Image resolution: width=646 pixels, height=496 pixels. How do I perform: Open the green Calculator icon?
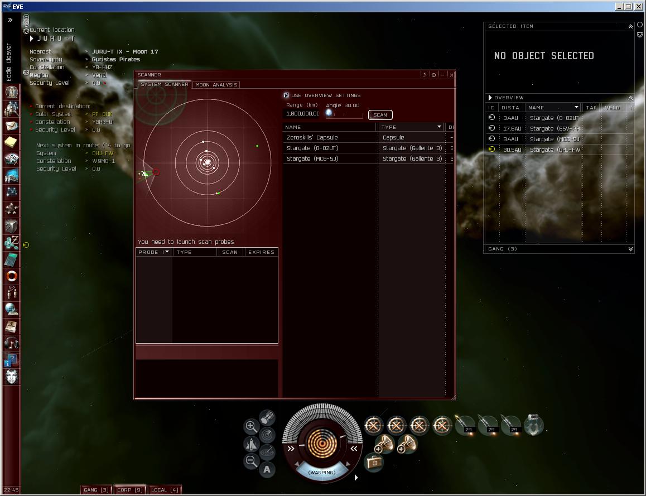click(12, 259)
